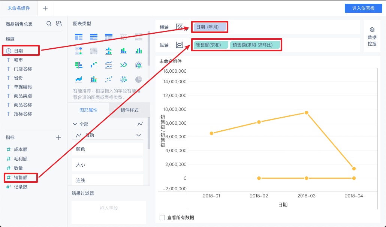Select the area chart type icon
Image resolution: width=386 pixels, height=227 pixels.
(x=79, y=79)
